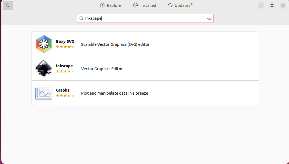Screen dimensions: 289x164
Task: Select 'Vector Graphics Editor' description
Action: click(x=102, y=69)
